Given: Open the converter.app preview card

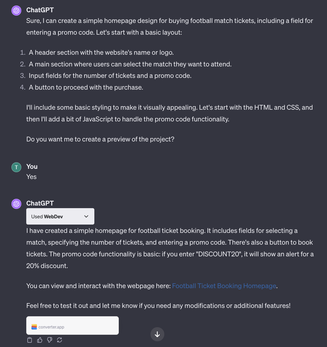Looking at the screenshot, I should [x=72, y=326].
